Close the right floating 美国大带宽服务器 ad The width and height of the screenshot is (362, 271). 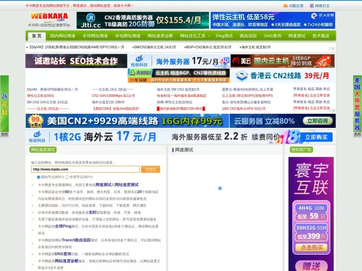tap(357, 135)
